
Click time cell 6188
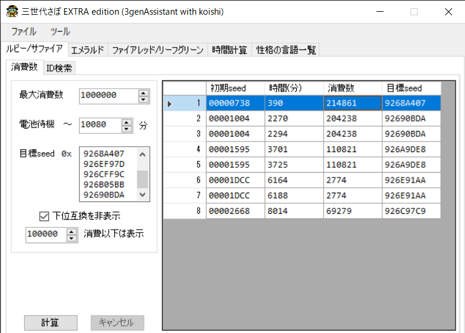point(294,196)
